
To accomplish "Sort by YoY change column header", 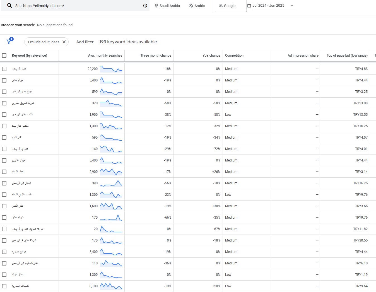I will pos(211,55).
